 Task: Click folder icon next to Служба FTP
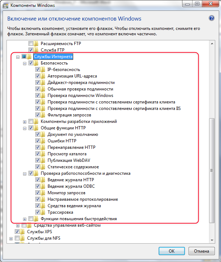click(36, 50)
